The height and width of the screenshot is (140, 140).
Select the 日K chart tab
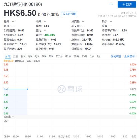[23, 56]
